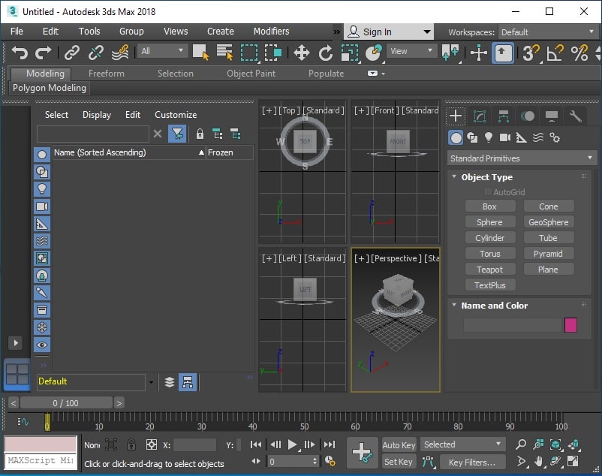This screenshot has height=476, width=602.
Task: Open the Hierarchy command panel tab
Action: pyautogui.click(x=504, y=116)
